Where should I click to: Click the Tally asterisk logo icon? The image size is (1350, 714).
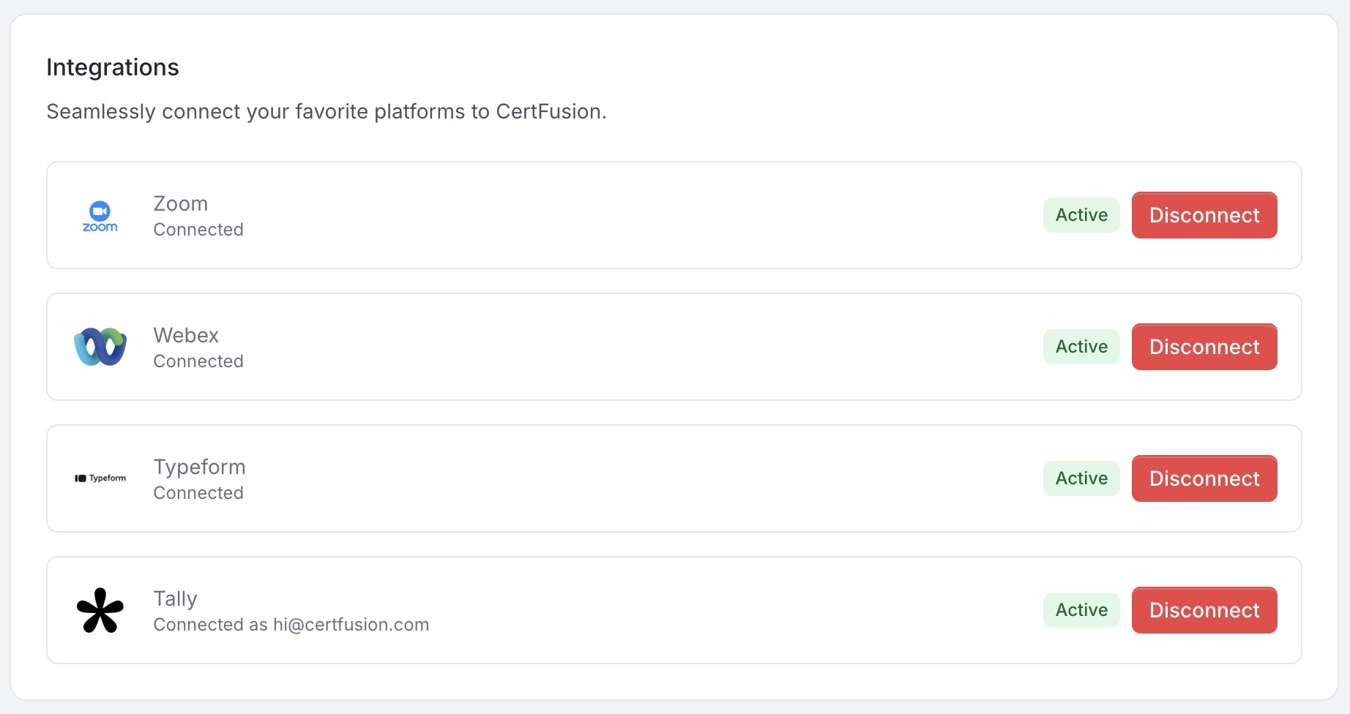pos(100,610)
